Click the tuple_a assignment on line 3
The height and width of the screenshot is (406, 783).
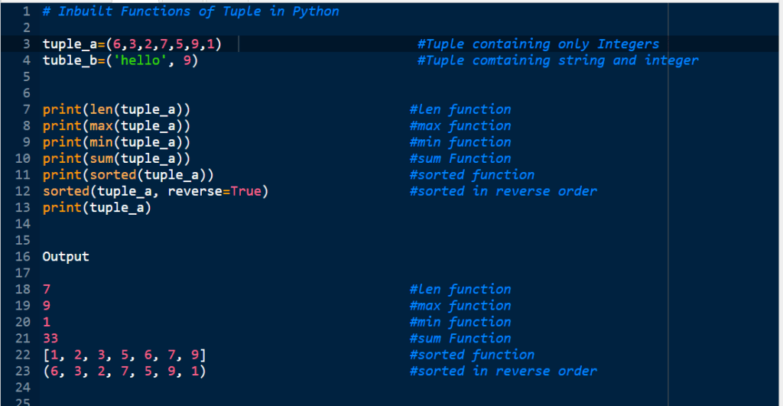click(132, 44)
